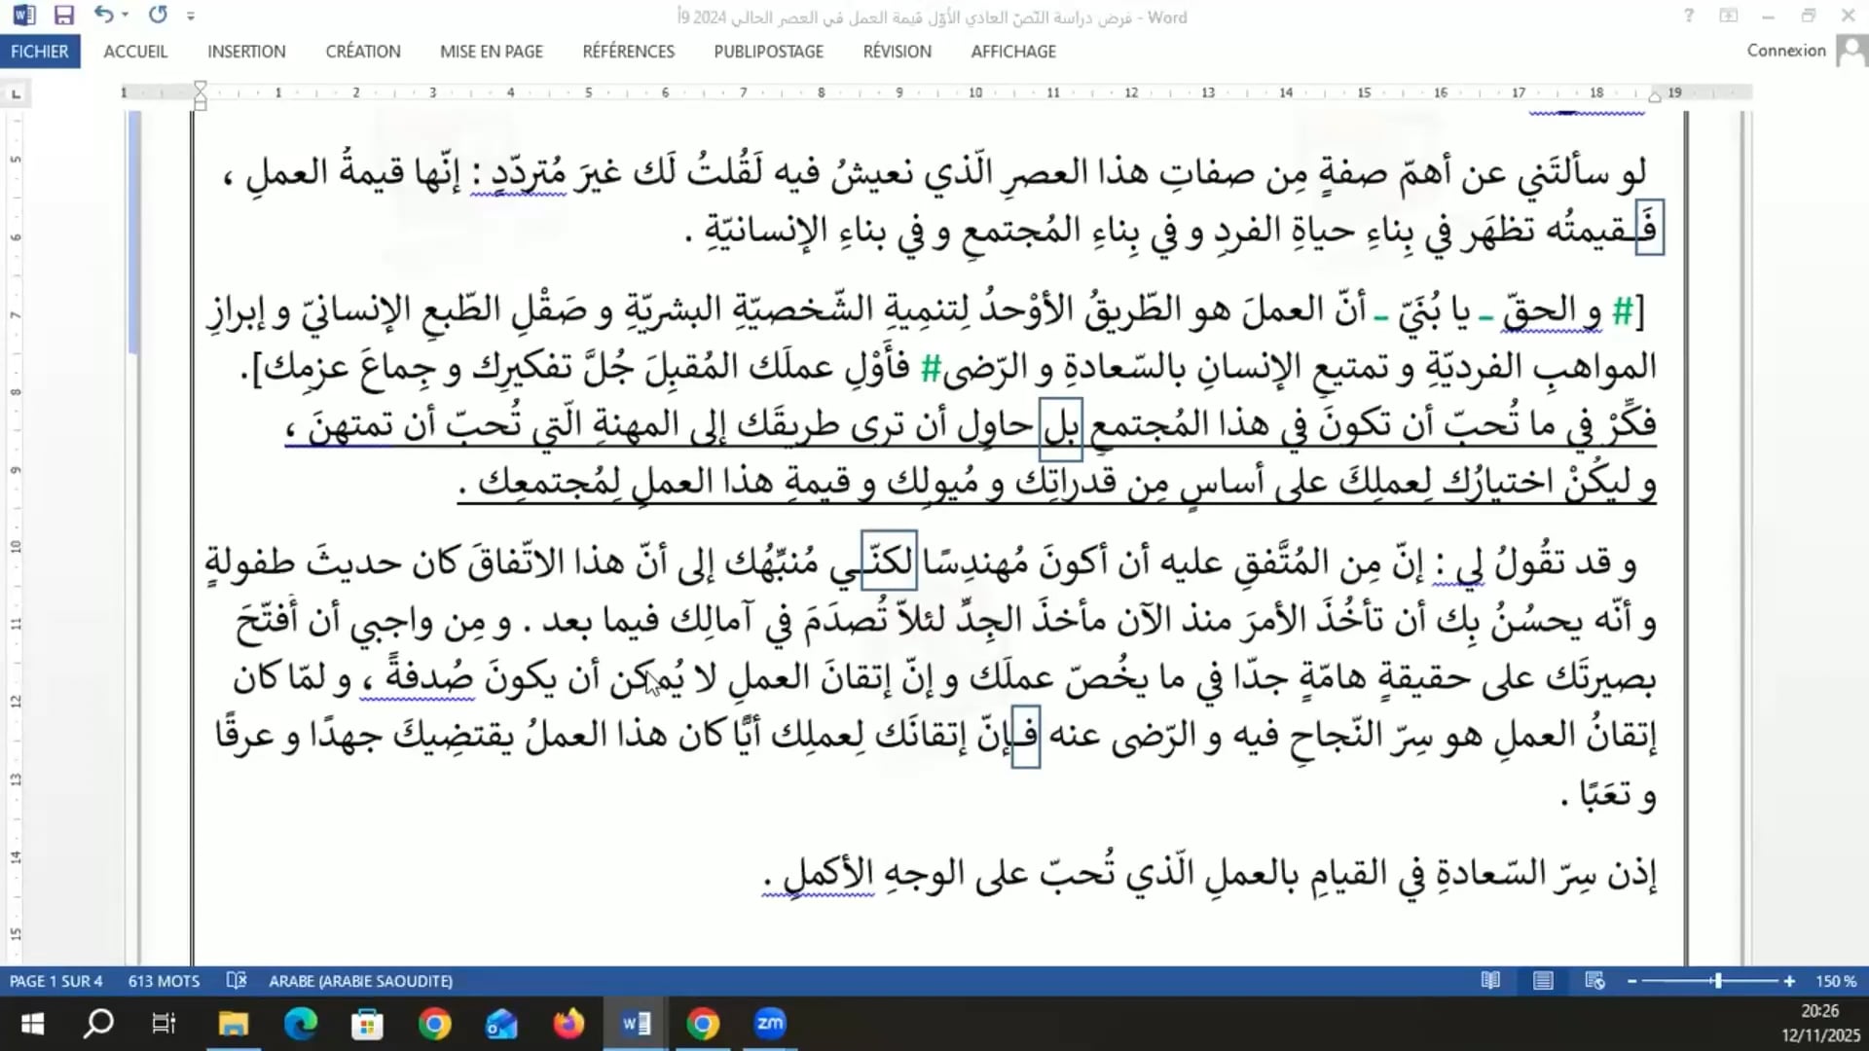The image size is (1869, 1051).
Task: Open the FICHIER tab
Action: point(40,52)
